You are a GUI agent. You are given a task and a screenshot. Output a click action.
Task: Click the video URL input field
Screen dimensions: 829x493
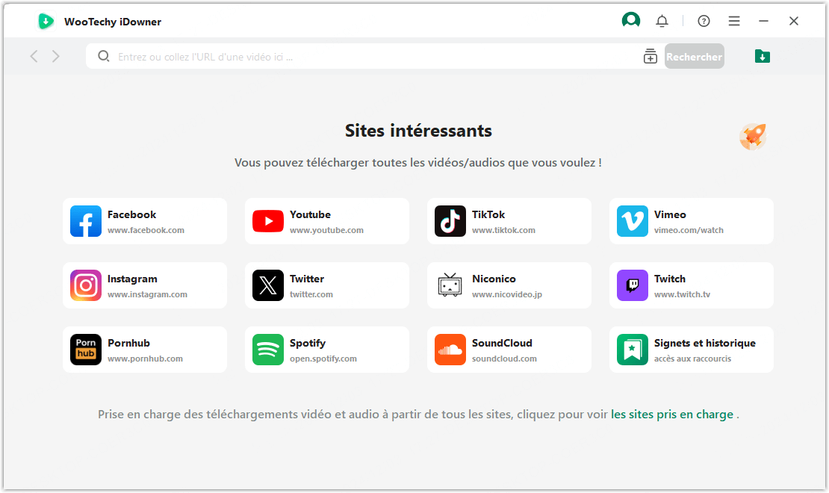coord(373,57)
